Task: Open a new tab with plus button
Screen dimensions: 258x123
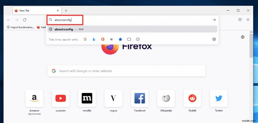Action: [x=66, y=11]
